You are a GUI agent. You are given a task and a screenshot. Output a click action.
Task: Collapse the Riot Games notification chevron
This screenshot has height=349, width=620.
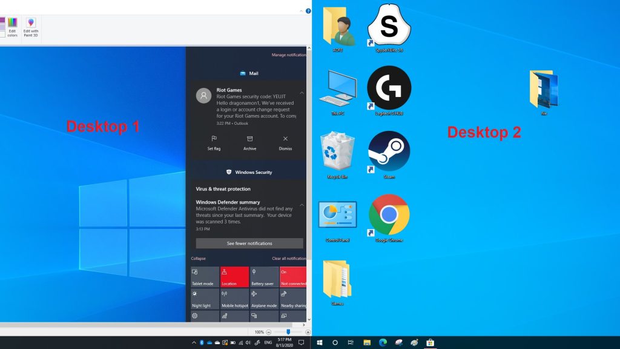pos(302,93)
